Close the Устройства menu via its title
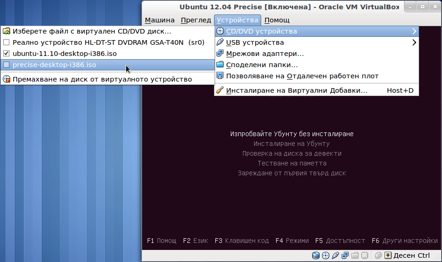This screenshot has width=442, height=262. point(237,20)
